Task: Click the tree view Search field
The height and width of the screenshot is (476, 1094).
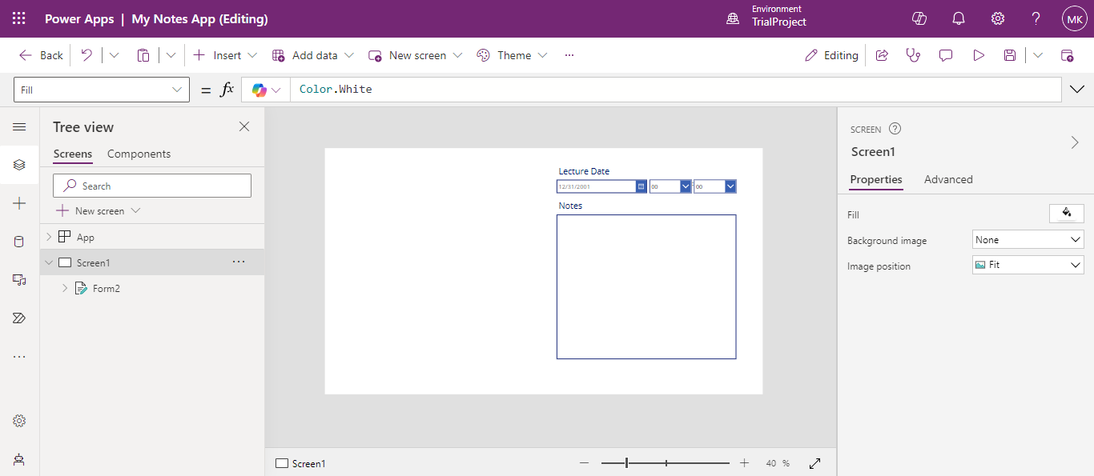Action: 152,186
